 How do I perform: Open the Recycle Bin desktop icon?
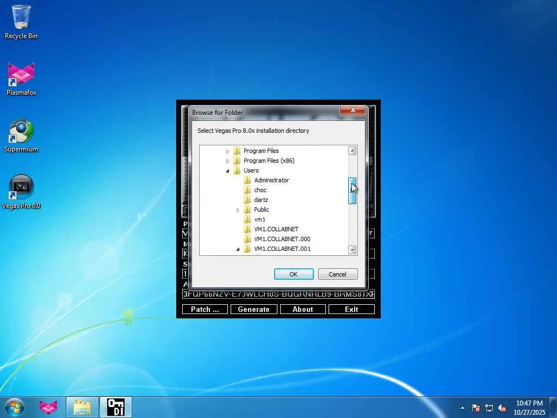(x=21, y=22)
